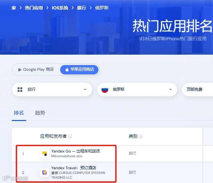Open the IOS系统 breadcrumb link

click(60, 8)
